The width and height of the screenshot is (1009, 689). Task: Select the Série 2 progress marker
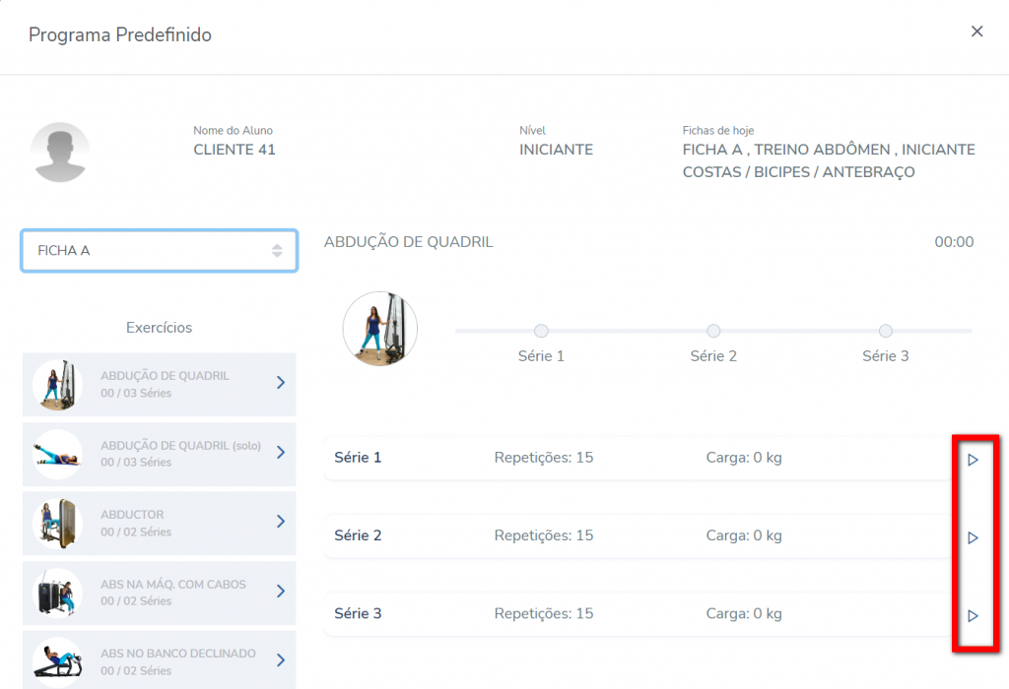[713, 332]
